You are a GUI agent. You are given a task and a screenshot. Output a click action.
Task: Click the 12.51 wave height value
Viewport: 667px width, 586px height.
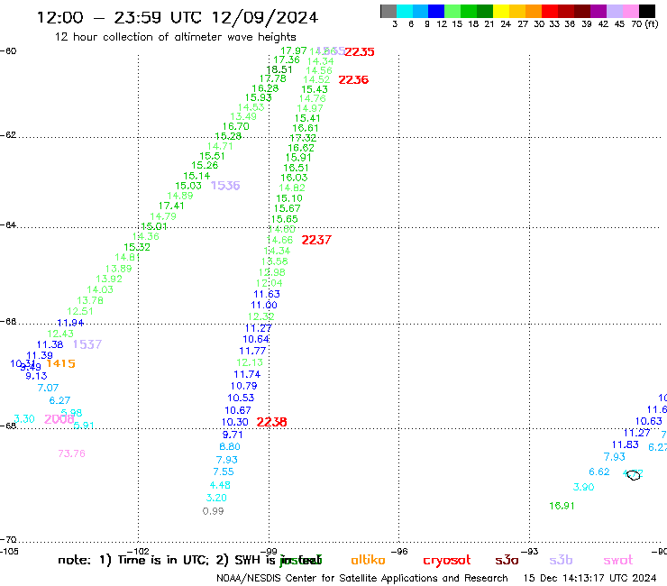(x=80, y=311)
